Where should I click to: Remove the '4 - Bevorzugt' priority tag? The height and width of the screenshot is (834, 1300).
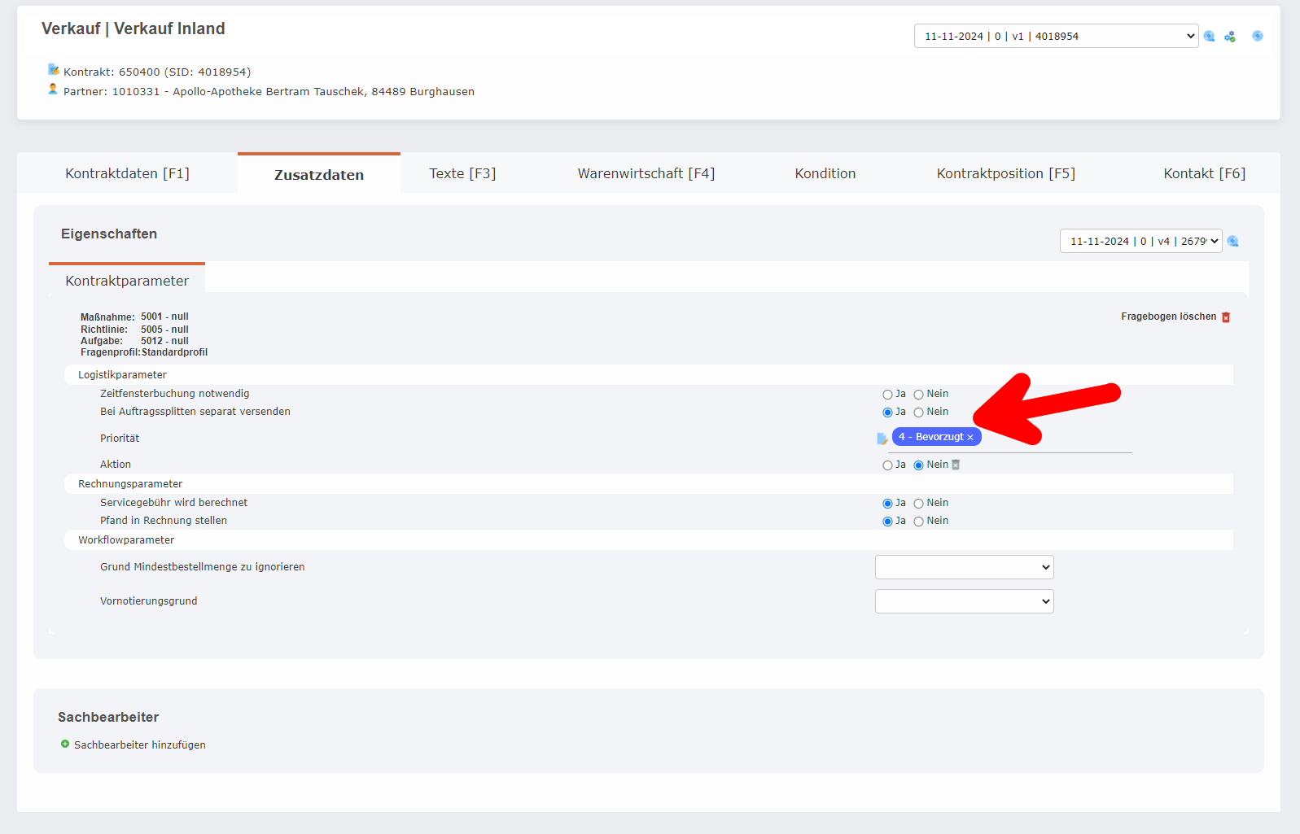click(970, 438)
